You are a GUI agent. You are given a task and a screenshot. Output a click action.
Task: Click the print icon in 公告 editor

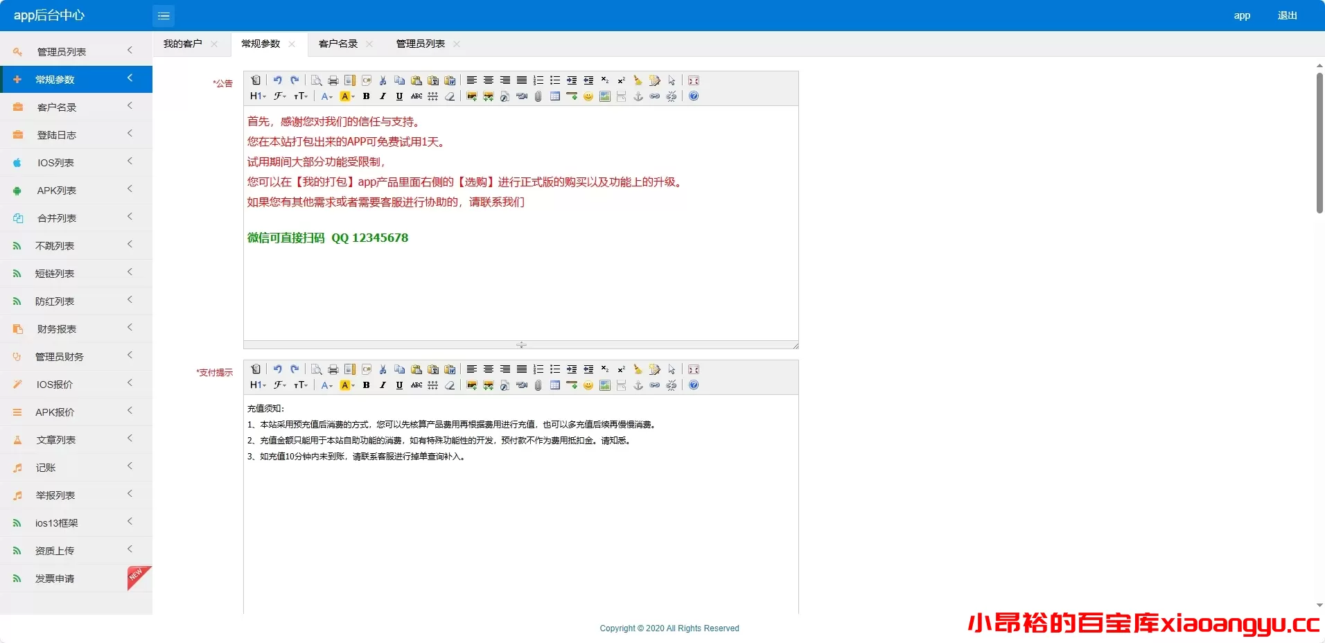(x=333, y=80)
